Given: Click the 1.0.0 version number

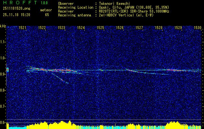Looking at the screenshot, I should click(44, 3).
